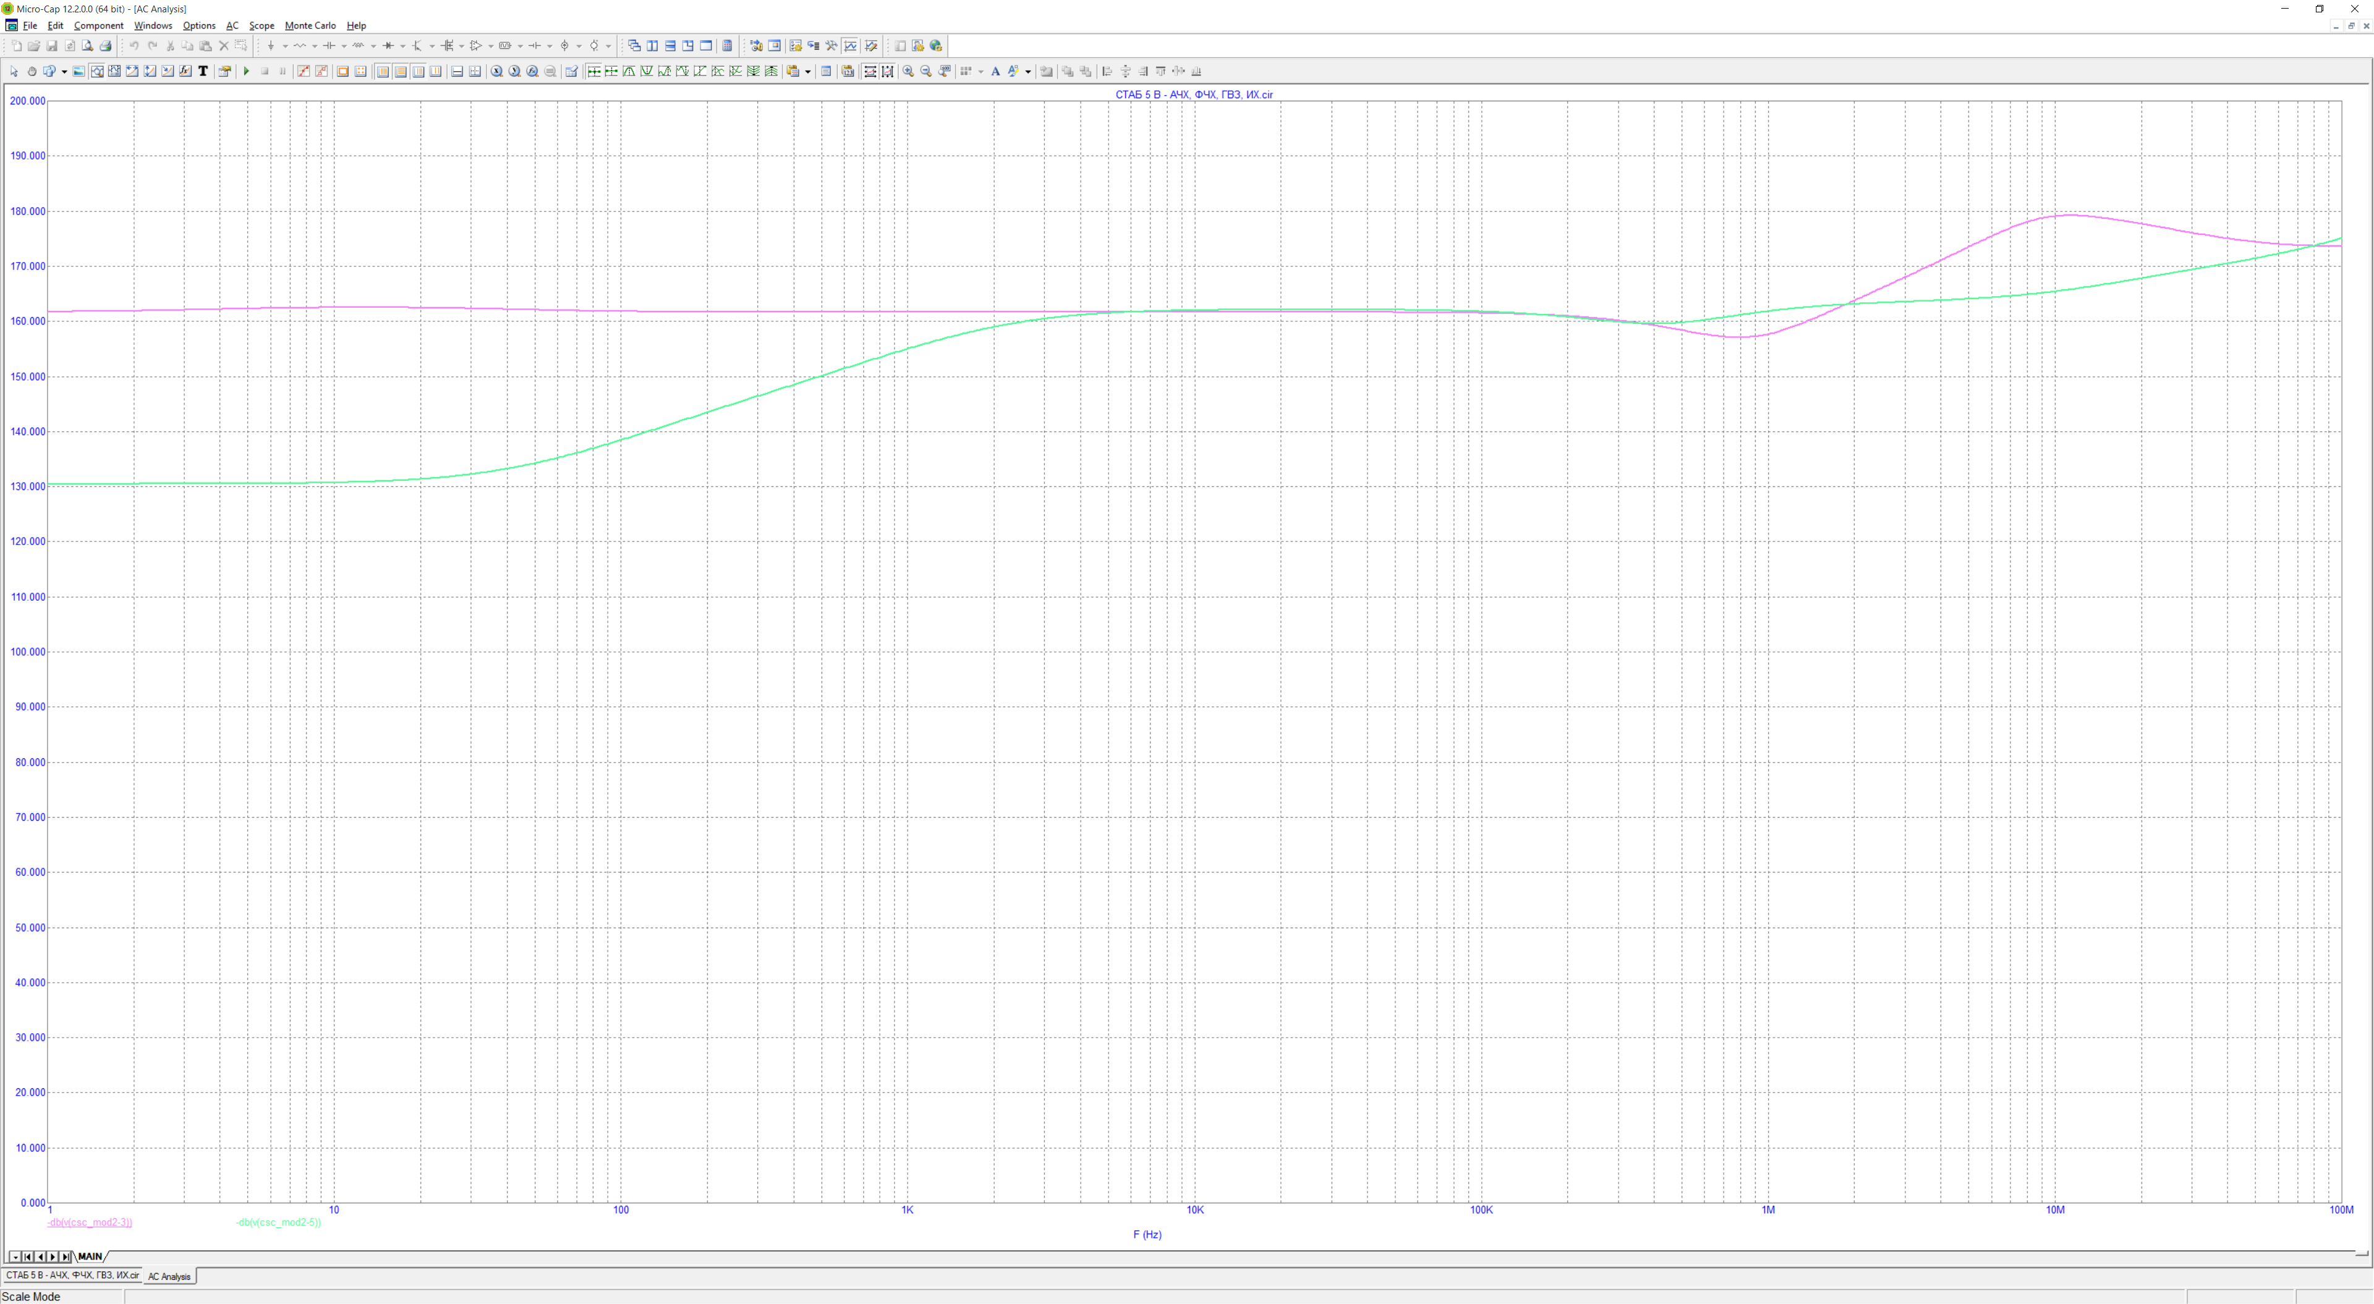Toggle the Minor Log Grids icon
Viewport: 2374px width, 1304px height.
419,71
